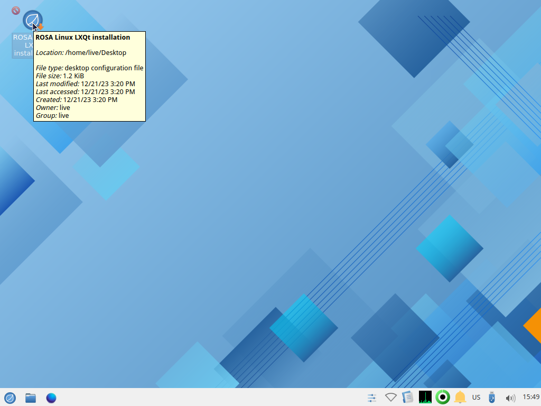Viewport: 541px width, 406px height.
Task: Open the sliders settings icon in the tray
Action: [x=372, y=398]
